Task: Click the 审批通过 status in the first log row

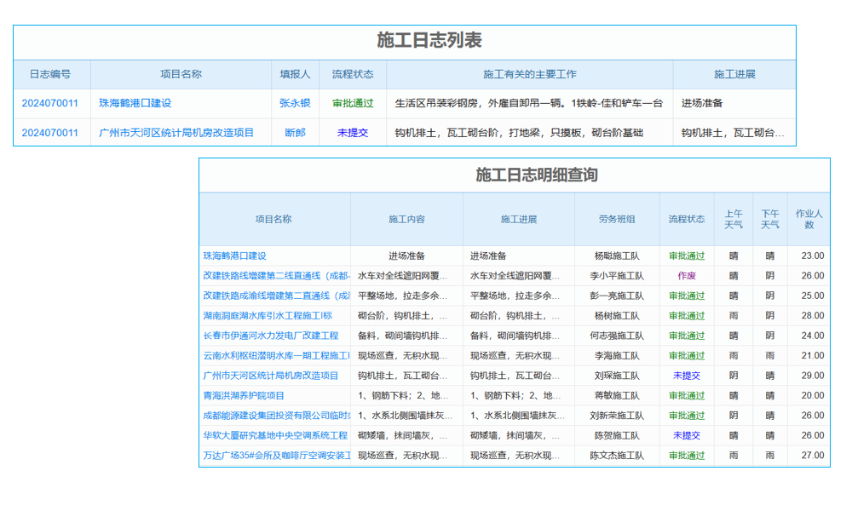Action: (x=352, y=102)
